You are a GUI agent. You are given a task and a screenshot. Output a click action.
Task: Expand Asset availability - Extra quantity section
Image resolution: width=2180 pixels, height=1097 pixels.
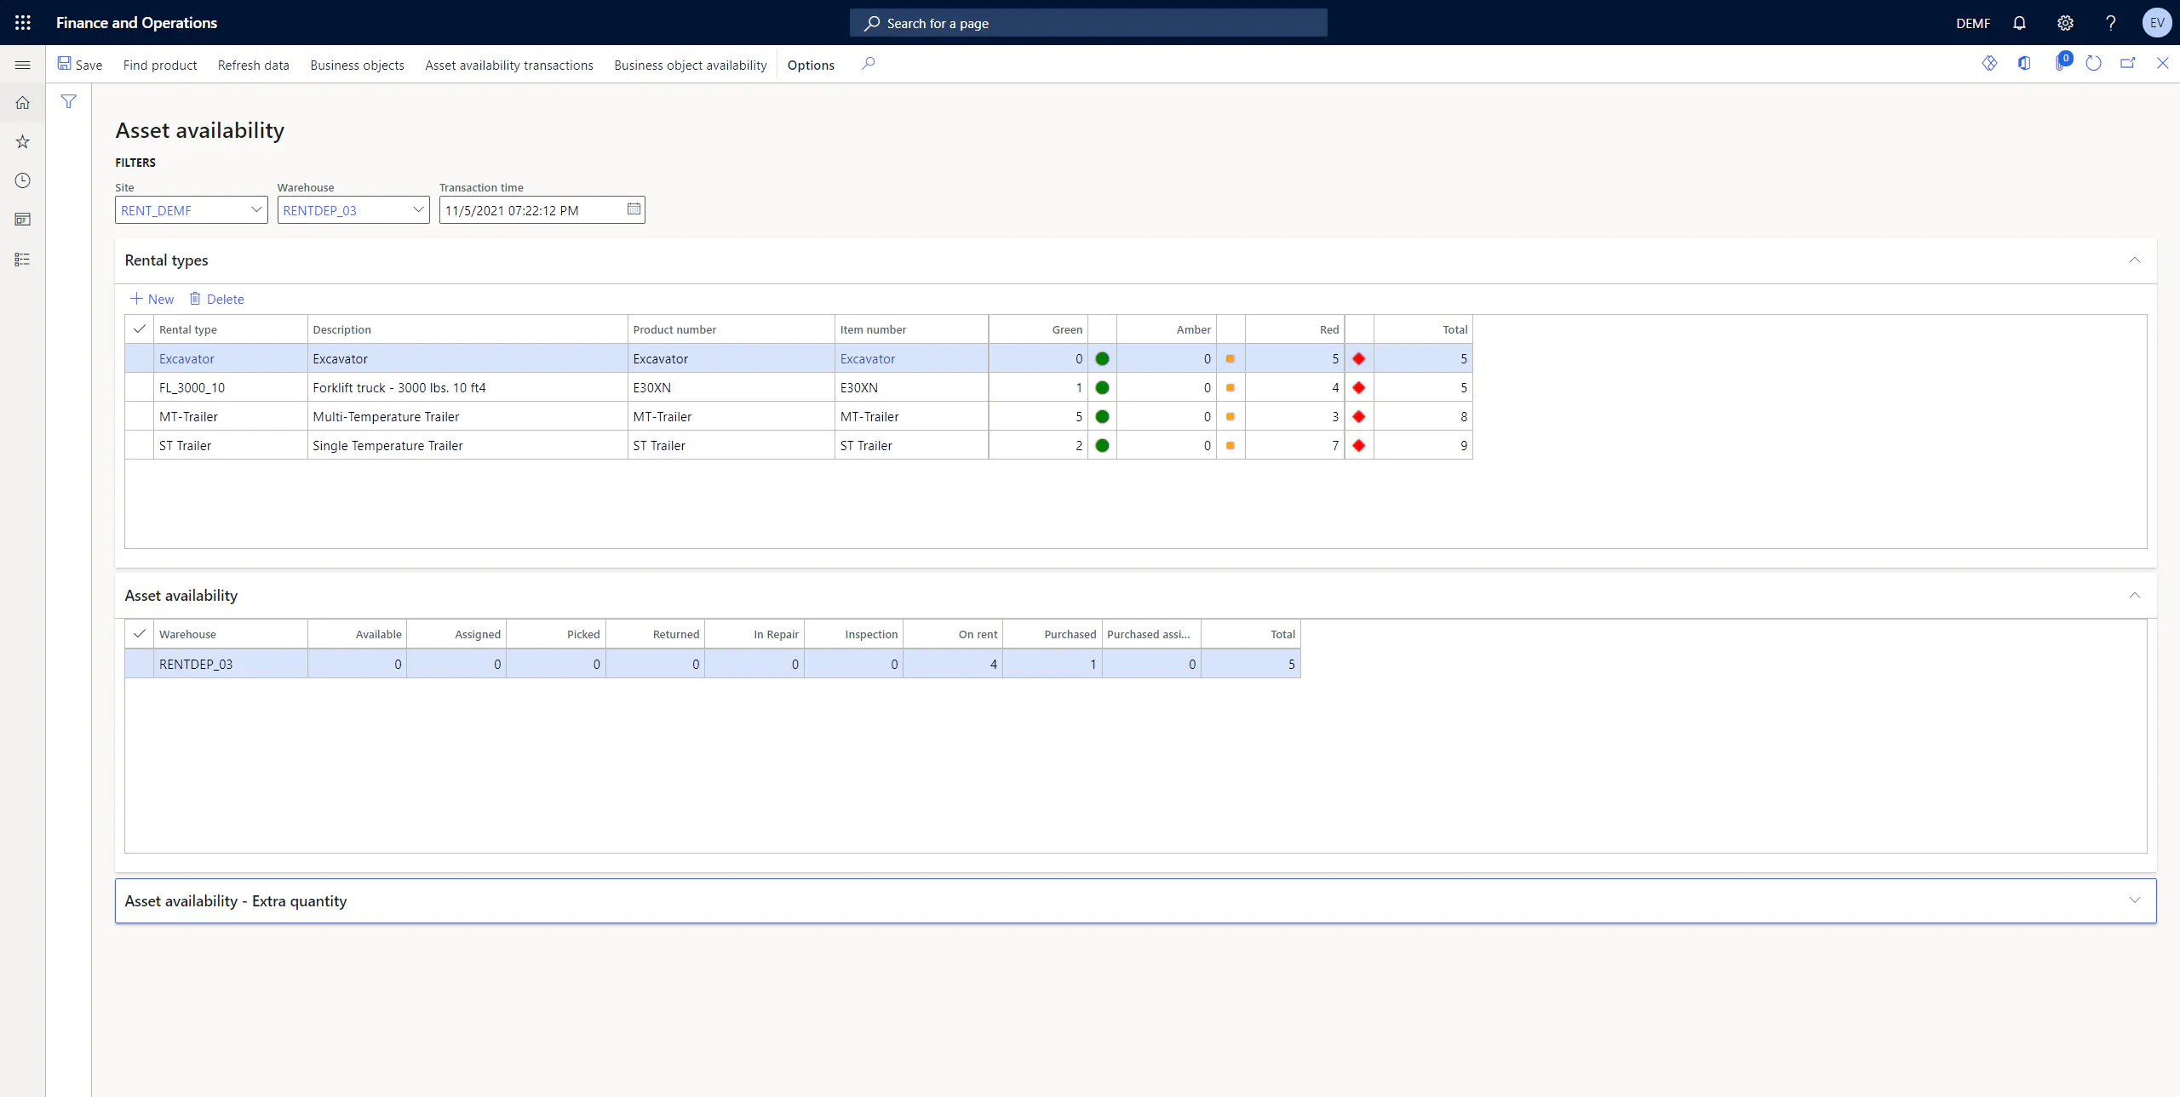(1135, 900)
